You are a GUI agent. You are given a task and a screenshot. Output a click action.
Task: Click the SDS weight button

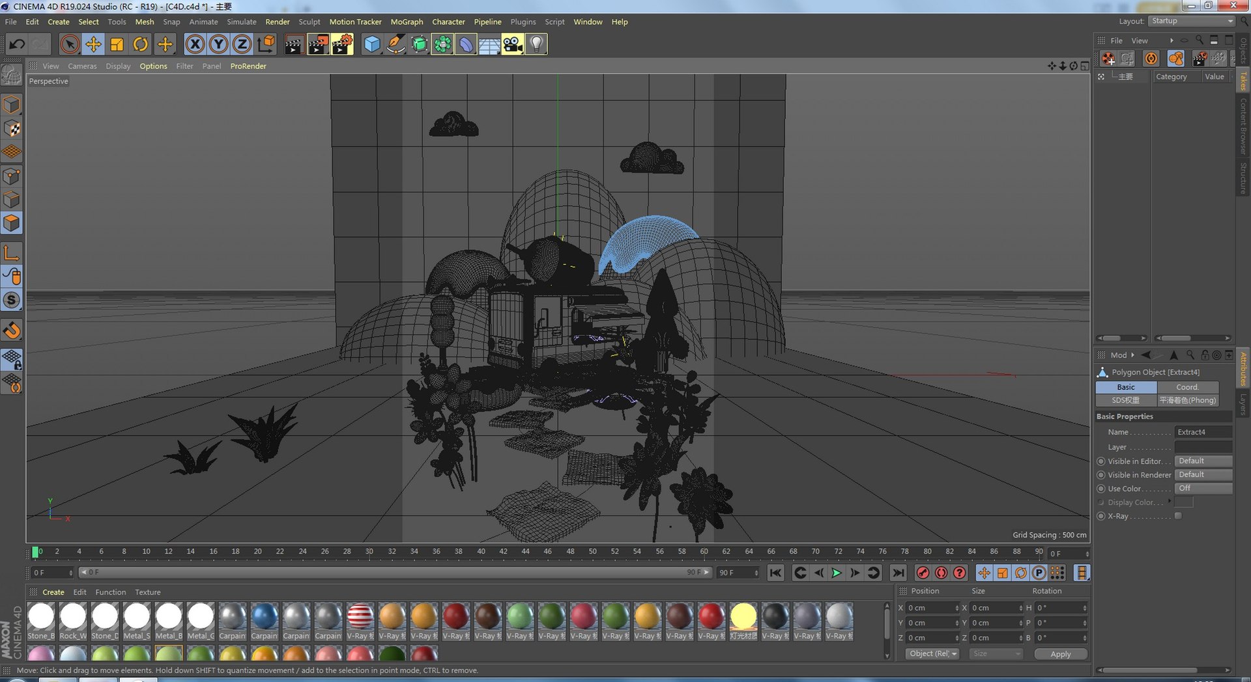(x=1126, y=400)
